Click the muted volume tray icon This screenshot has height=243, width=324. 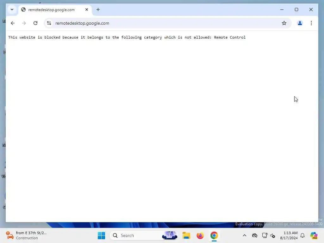pyautogui.click(x=272, y=235)
